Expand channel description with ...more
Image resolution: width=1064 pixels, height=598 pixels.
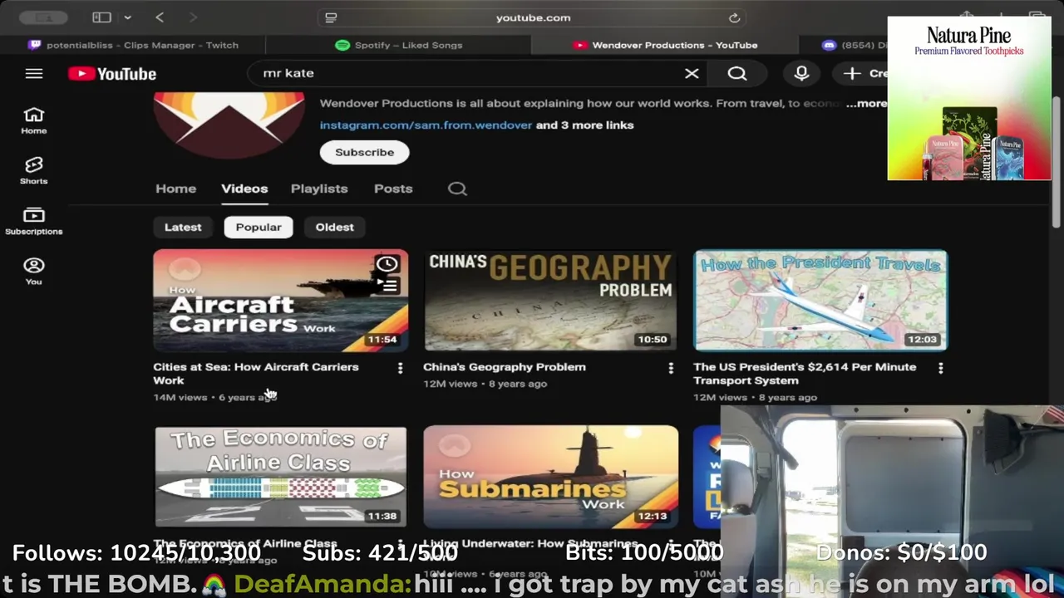point(866,103)
